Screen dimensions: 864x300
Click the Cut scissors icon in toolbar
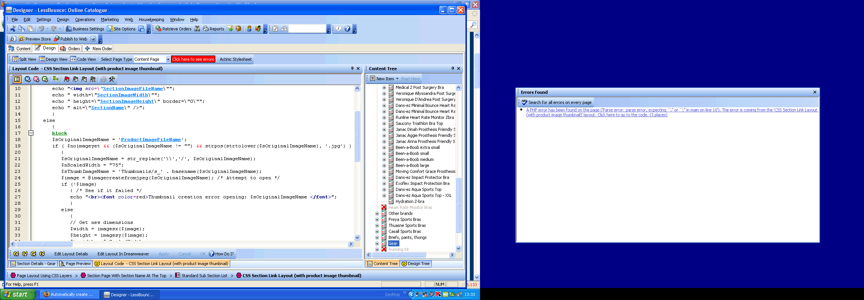click(13, 29)
